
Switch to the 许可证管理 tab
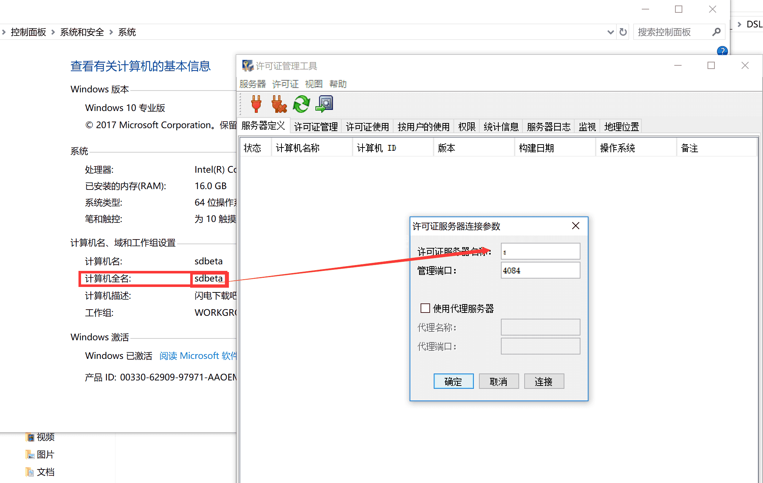point(315,126)
